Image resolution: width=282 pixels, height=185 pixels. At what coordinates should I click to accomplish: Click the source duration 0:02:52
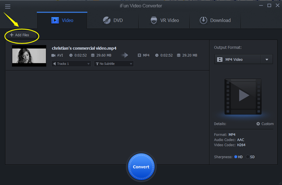80,55
